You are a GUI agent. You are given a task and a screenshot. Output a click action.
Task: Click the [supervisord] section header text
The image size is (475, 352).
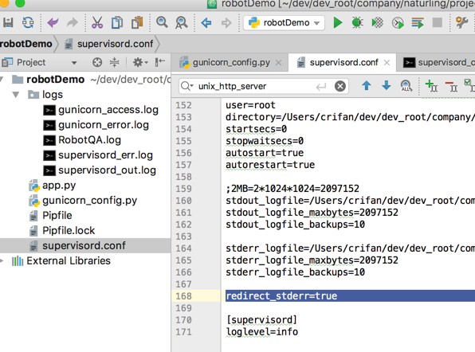tap(261, 320)
